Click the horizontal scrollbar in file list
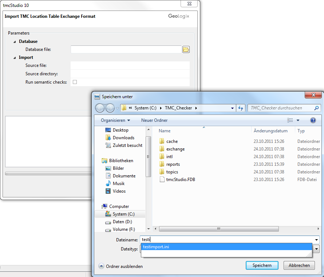The image size is (324, 277). point(218,229)
